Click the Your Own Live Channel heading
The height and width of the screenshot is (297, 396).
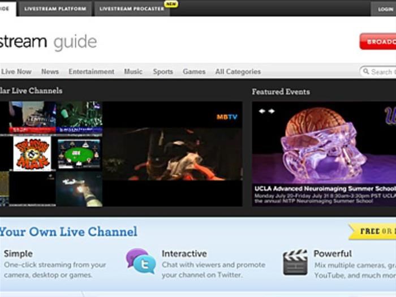point(68,232)
